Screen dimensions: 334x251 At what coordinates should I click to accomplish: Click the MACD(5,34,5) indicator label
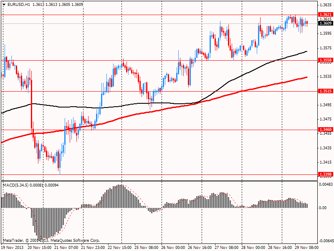(15, 185)
